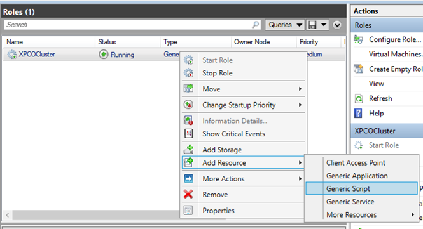Open More Resources submenu entry
Screen dimensions: 423x229
tap(361, 214)
